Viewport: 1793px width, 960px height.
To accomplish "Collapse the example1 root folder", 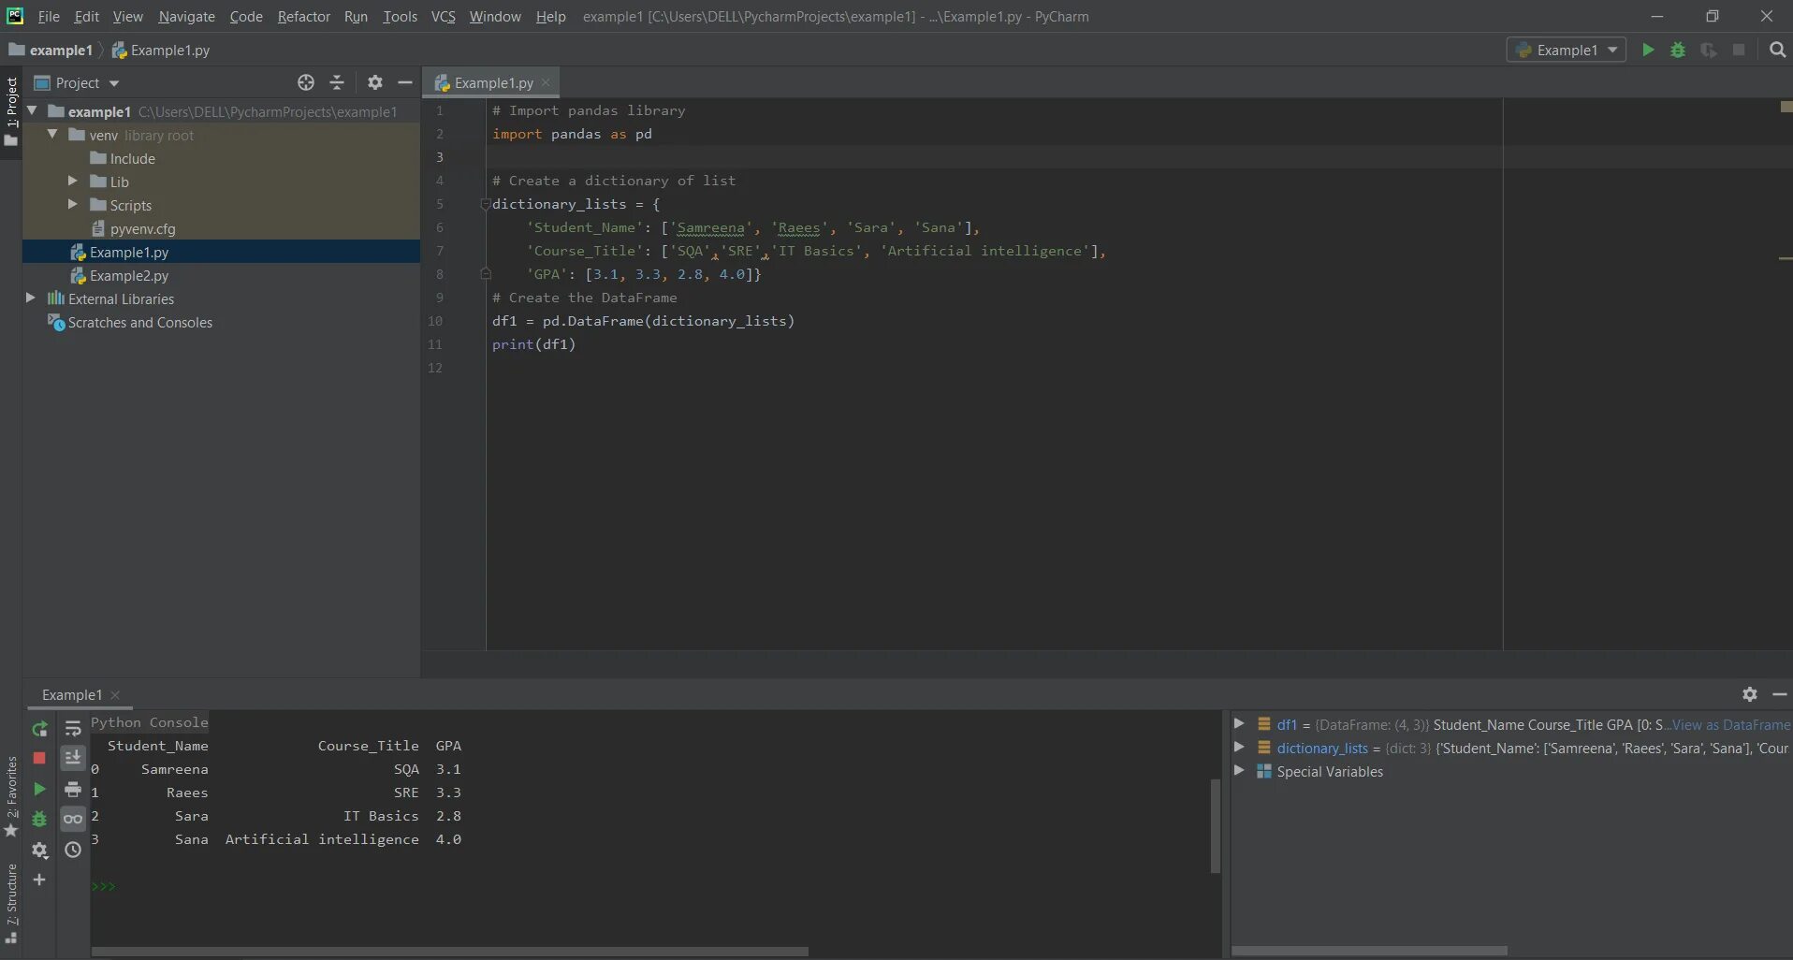I will 32,110.
